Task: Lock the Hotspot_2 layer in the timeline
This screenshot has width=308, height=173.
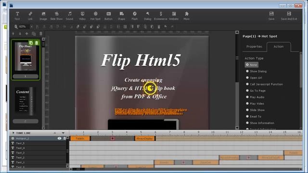Action: pyautogui.click(x=64, y=138)
